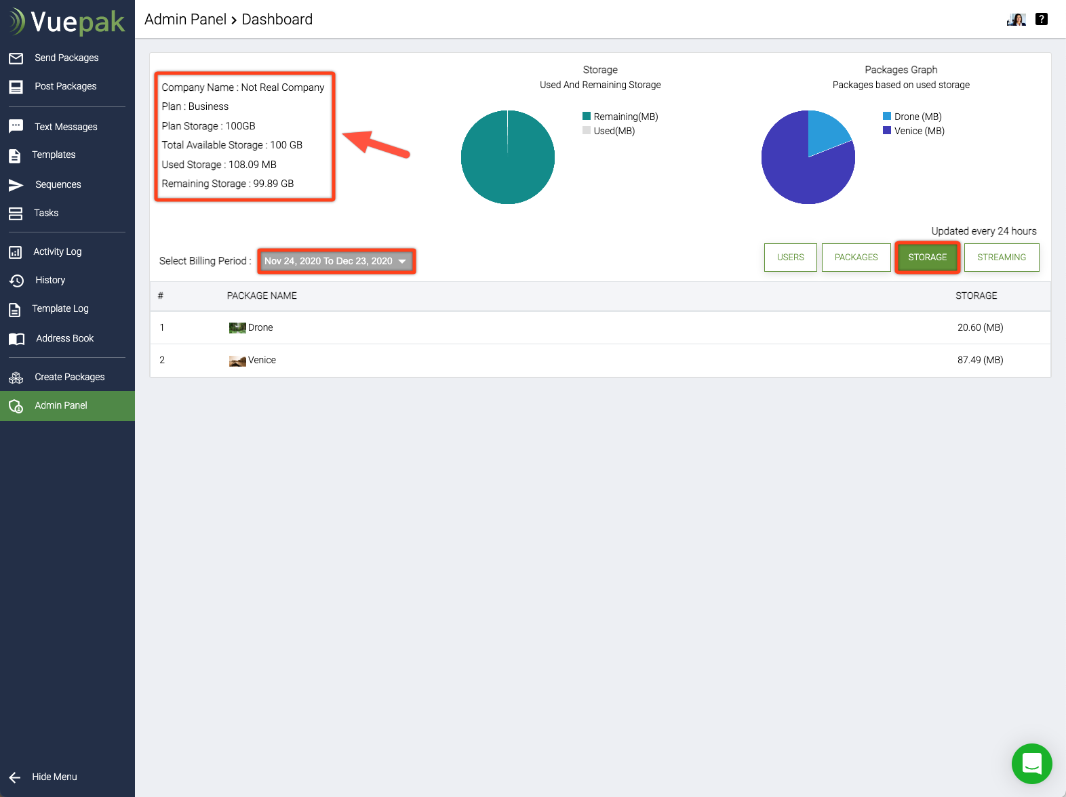Open help via the question mark icon
Image resolution: width=1066 pixels, height=797 pixels.
(x=1042, y=19)
